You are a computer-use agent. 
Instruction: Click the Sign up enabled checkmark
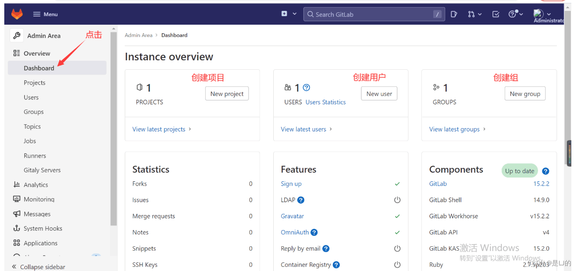click(x=397, y=184)
